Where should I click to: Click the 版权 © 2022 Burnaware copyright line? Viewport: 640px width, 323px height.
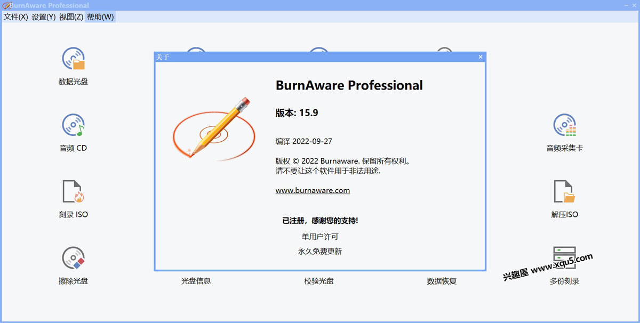click(x=342, y=161)
